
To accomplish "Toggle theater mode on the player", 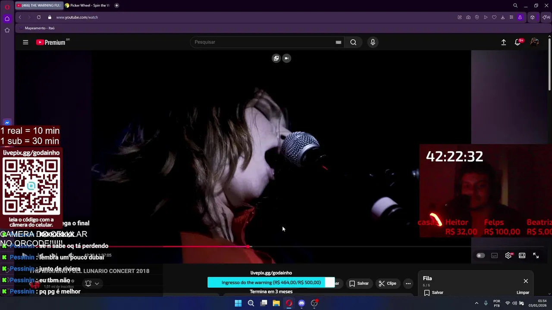I will (522, 255).
